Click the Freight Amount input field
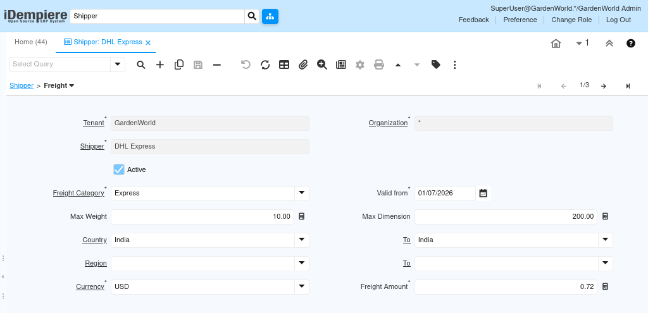This screenshot has height=313, width=648. click(506, 286)
